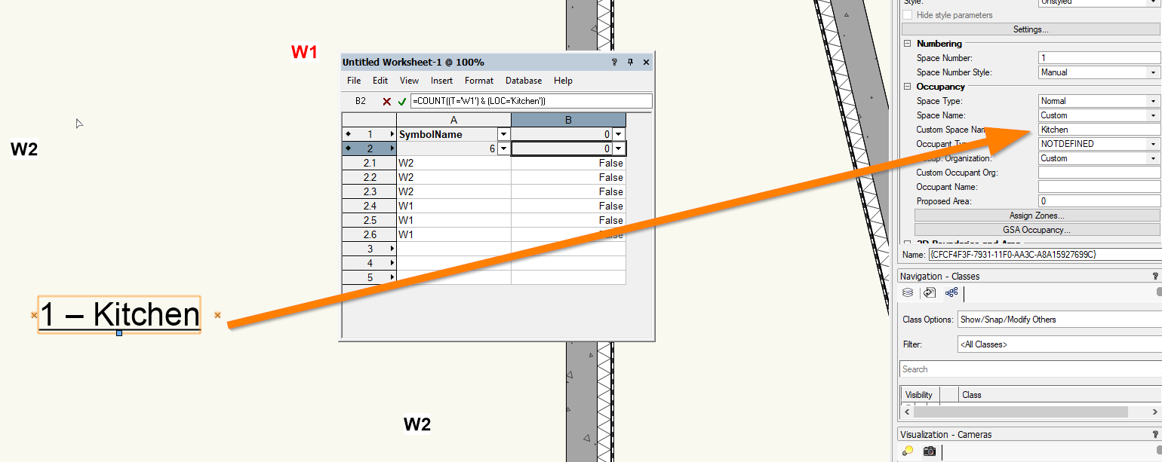This screenshot has width=1162, height=462.
Task: Select the Cameras icon in Visualization palette
Action: [x=930, y=451]
